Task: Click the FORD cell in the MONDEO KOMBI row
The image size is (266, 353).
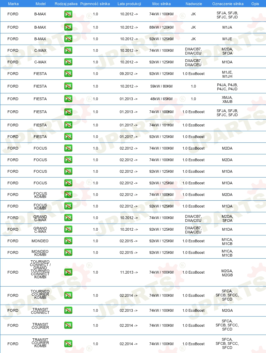Action: pos(13,252)
